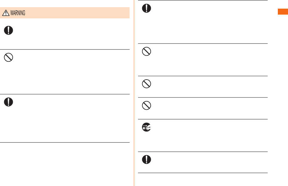The height and width of the screenshot is (186, 288).
Task: Select the prohibition icon just above the unplug icon
Action: [146, 105]
